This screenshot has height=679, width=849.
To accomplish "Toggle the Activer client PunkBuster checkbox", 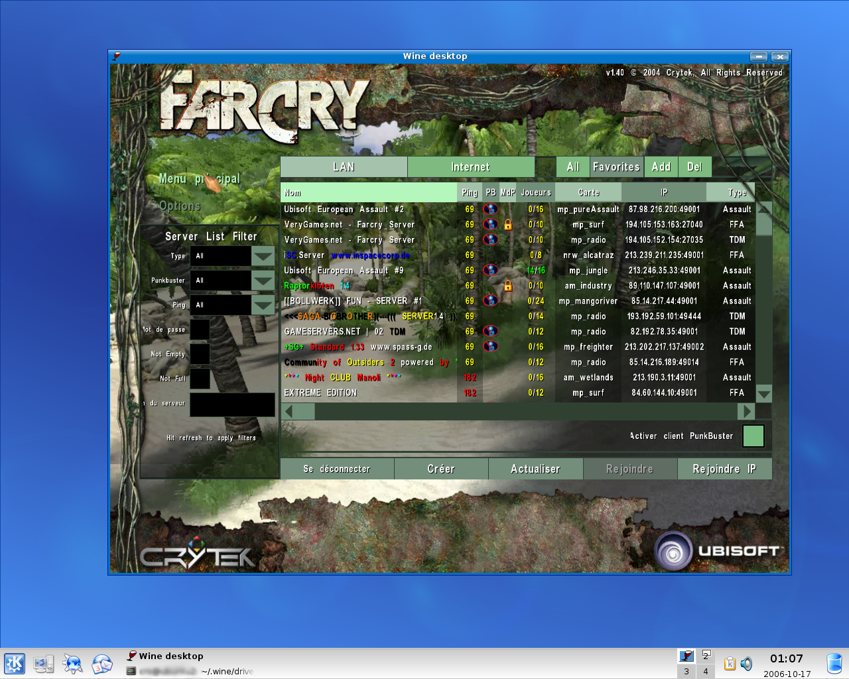I will coord(753,436).
